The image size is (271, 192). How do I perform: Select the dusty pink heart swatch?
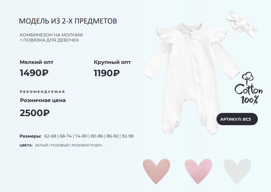tap(156, 171)
